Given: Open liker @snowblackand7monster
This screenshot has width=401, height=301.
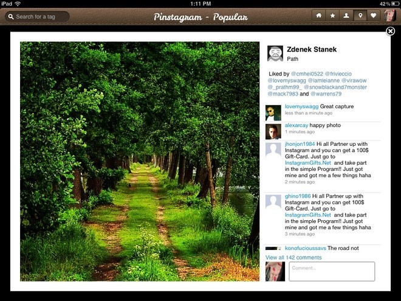Looking at the screenshot, I should [335, 87].
